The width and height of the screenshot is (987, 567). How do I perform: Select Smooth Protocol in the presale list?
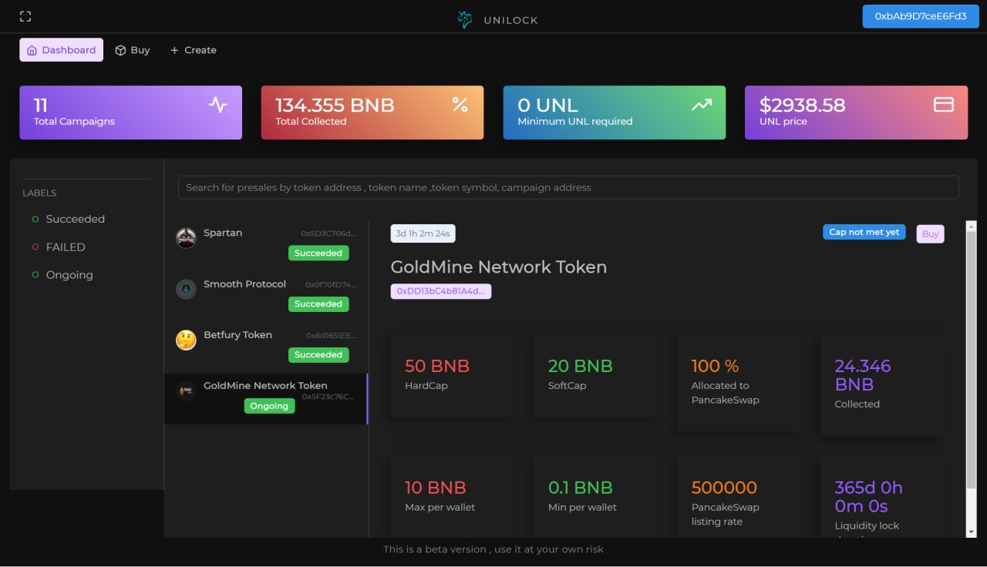(x=266, y=297)
